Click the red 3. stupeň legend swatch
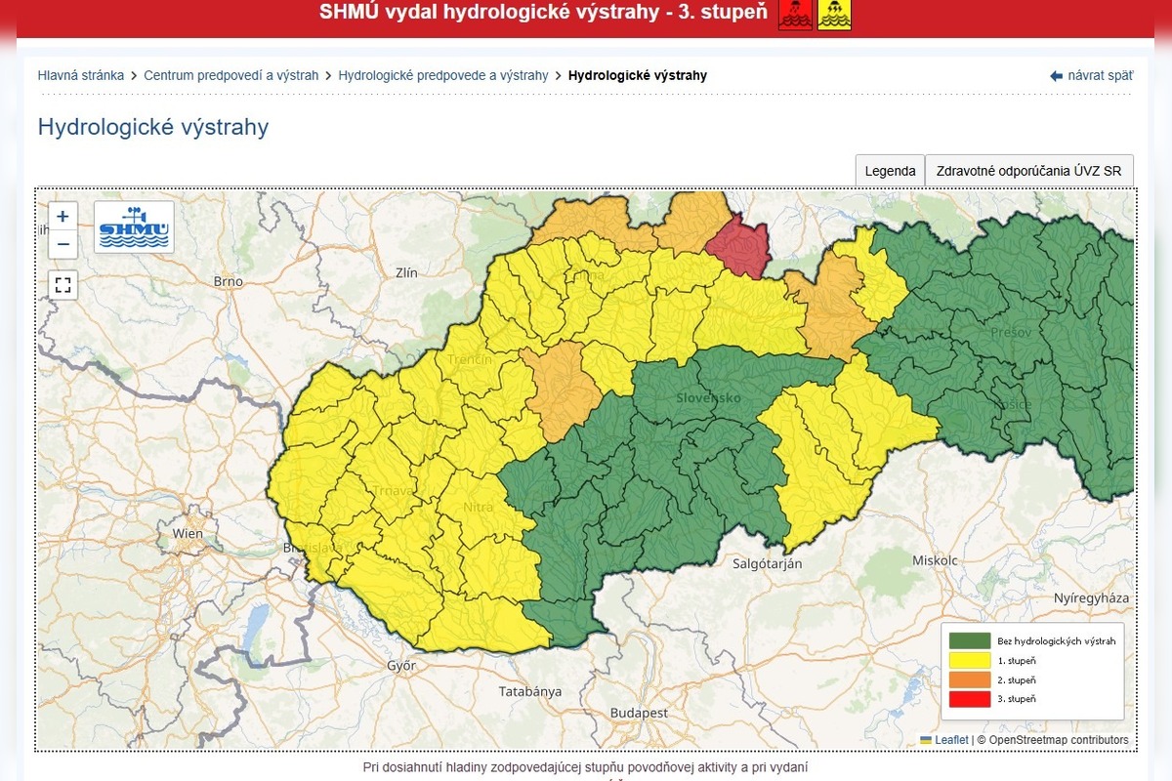1172x781 pixels. click(x=970, y=699)
